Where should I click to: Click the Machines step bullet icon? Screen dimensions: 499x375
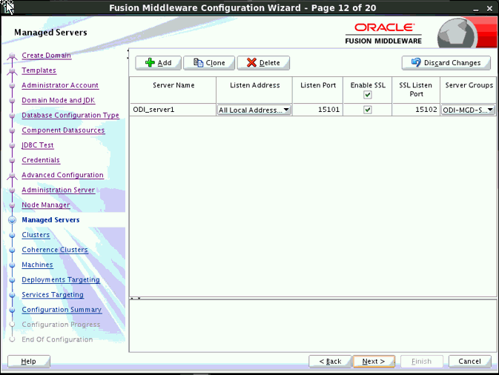[12, 265]
